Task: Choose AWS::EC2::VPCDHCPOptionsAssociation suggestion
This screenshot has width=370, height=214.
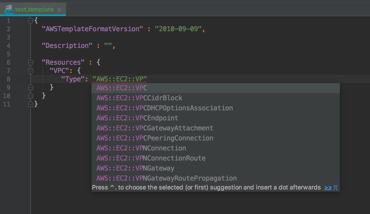Action: point(216,108)
